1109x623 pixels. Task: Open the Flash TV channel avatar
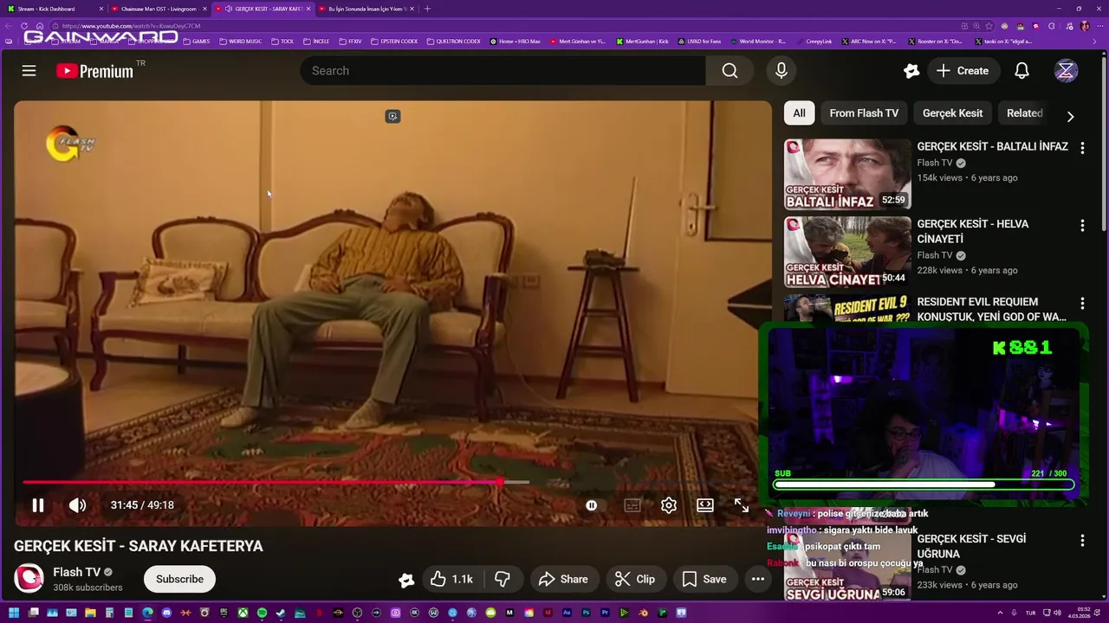pyautogui.click(x=29, y=579)
